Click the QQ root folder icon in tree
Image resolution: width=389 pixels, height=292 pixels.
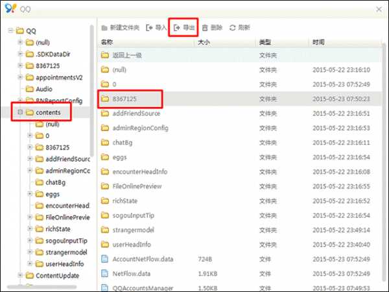pos(20,30)
